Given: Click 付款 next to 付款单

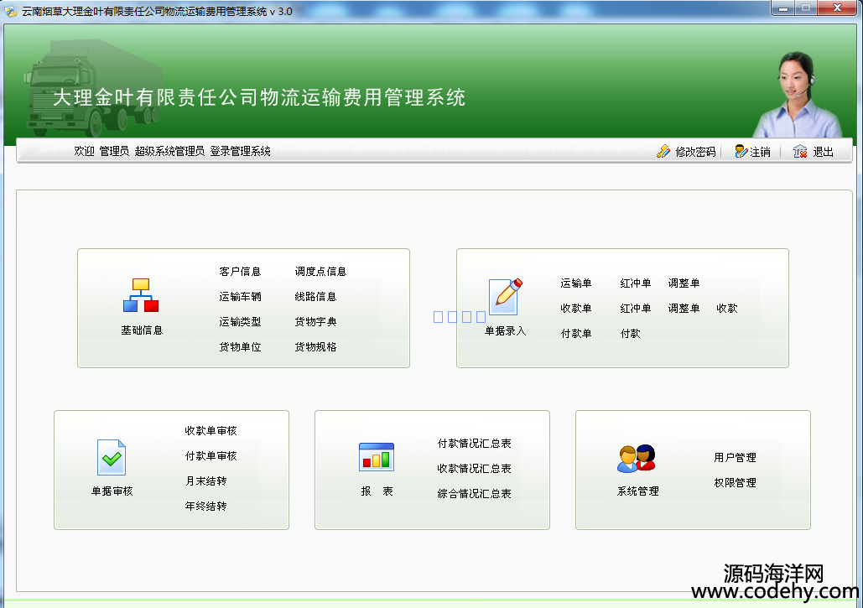Looking at the screenshot, I should (630, 334).
